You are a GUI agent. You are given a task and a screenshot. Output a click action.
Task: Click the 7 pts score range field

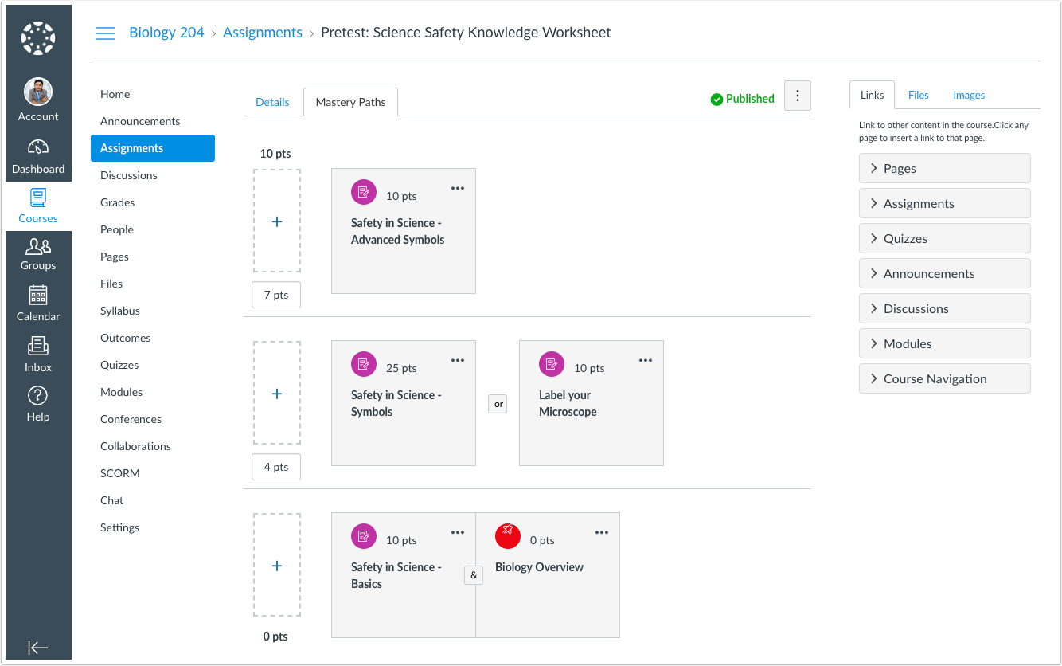click(276, 295)
